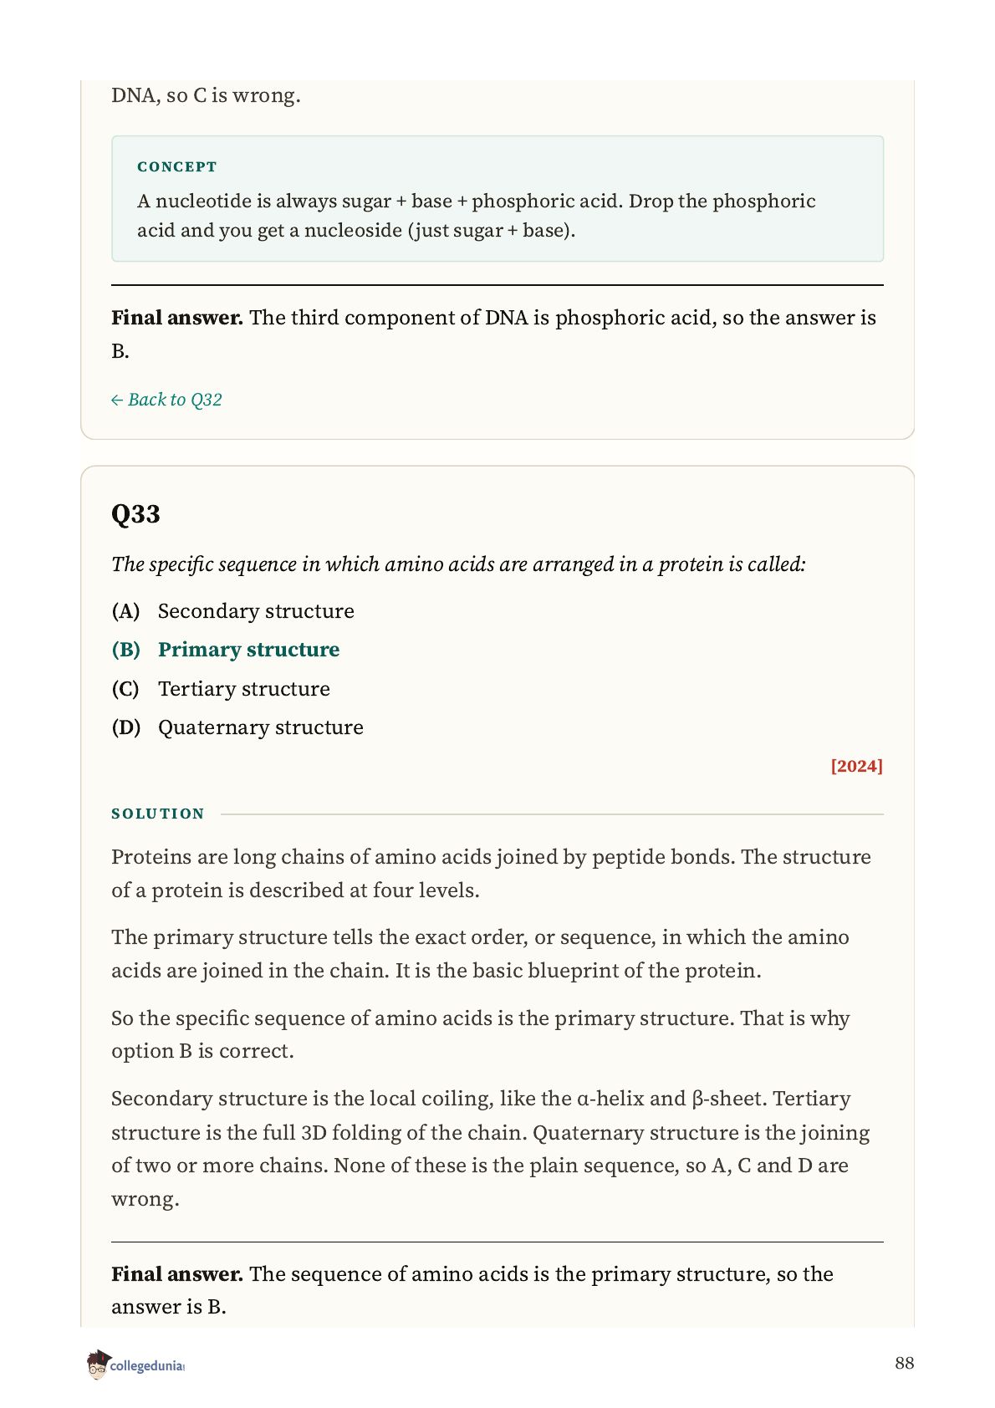Click the collegedunia brand name text
The image size is (995, 1408).
click(x=147, y=1365)
